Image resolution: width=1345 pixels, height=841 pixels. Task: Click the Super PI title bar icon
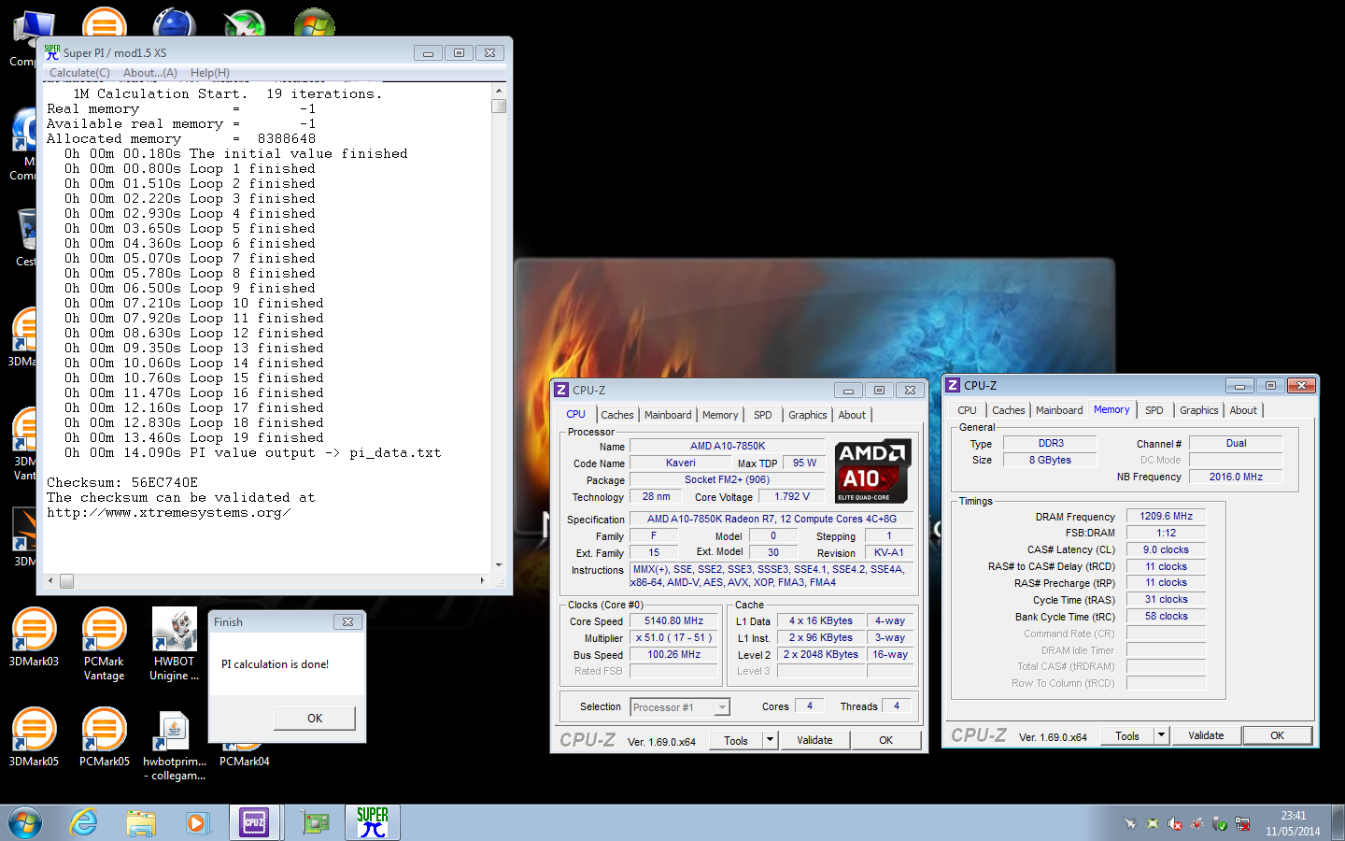[x=51, y=52]
